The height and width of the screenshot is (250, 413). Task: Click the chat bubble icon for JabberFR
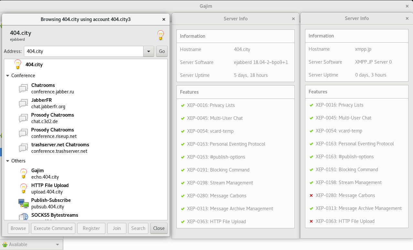(x=23, y=103)
